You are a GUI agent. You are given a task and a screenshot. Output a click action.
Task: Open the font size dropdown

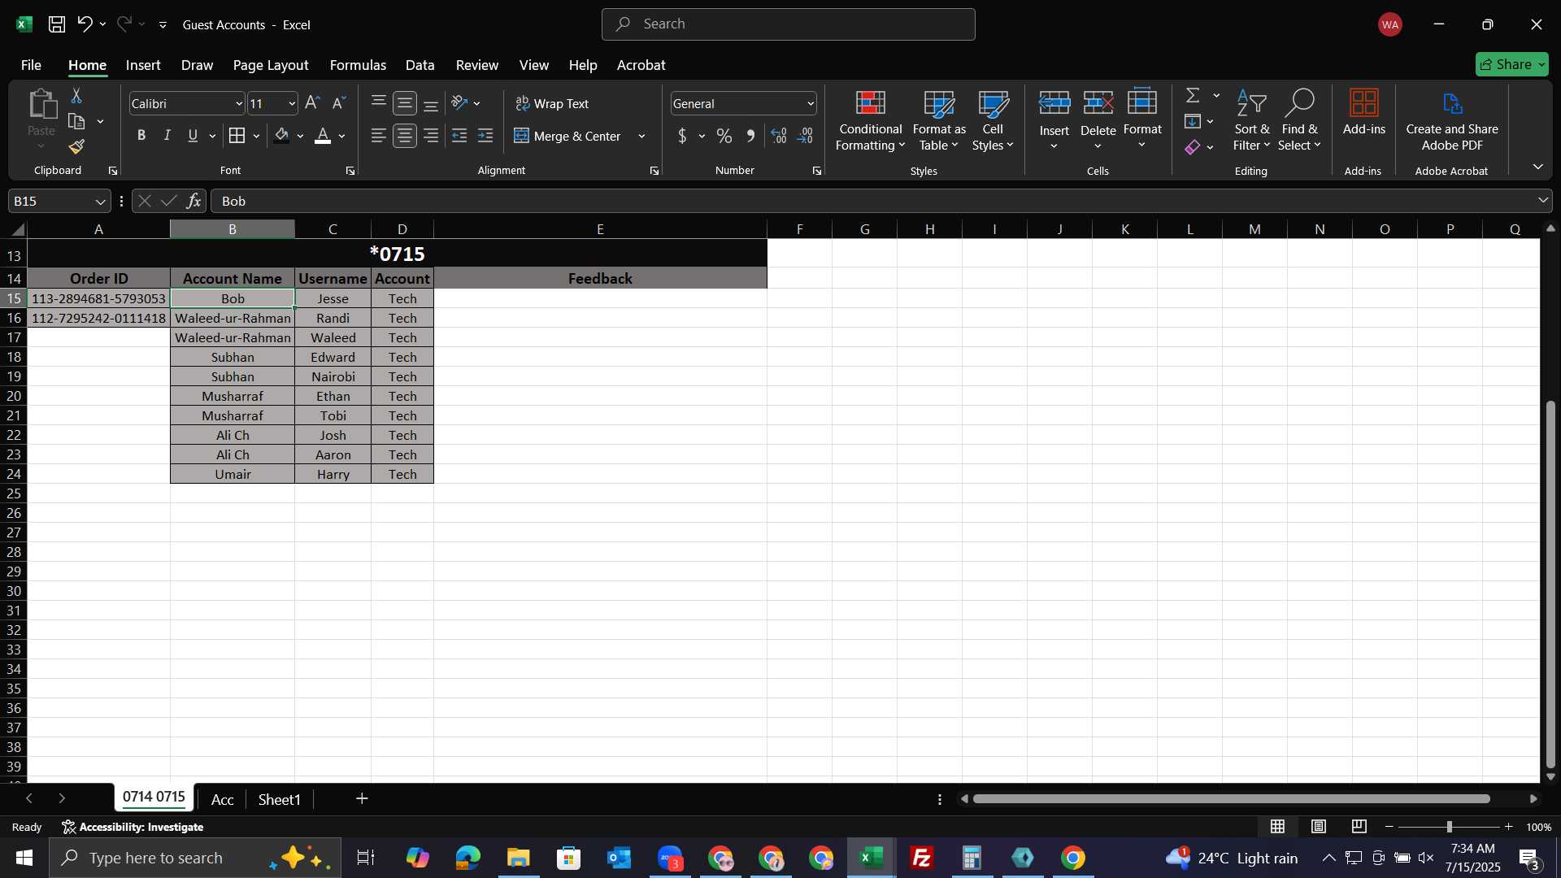coord(292,104)
